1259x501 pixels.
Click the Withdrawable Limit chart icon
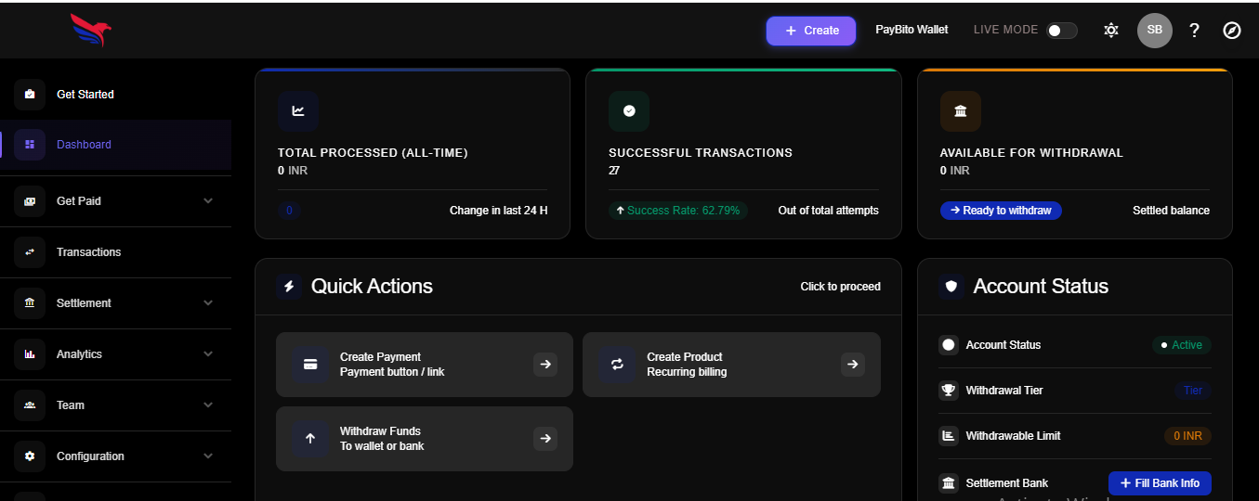click(949, 436)
